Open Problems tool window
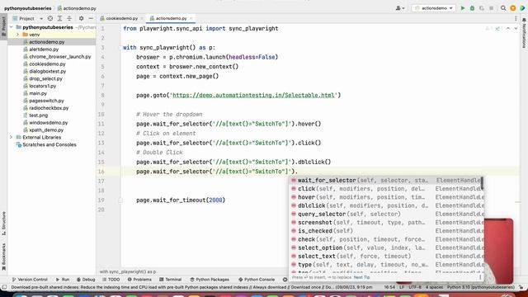The height and width of the screenshot is (297, 528). 139,280
